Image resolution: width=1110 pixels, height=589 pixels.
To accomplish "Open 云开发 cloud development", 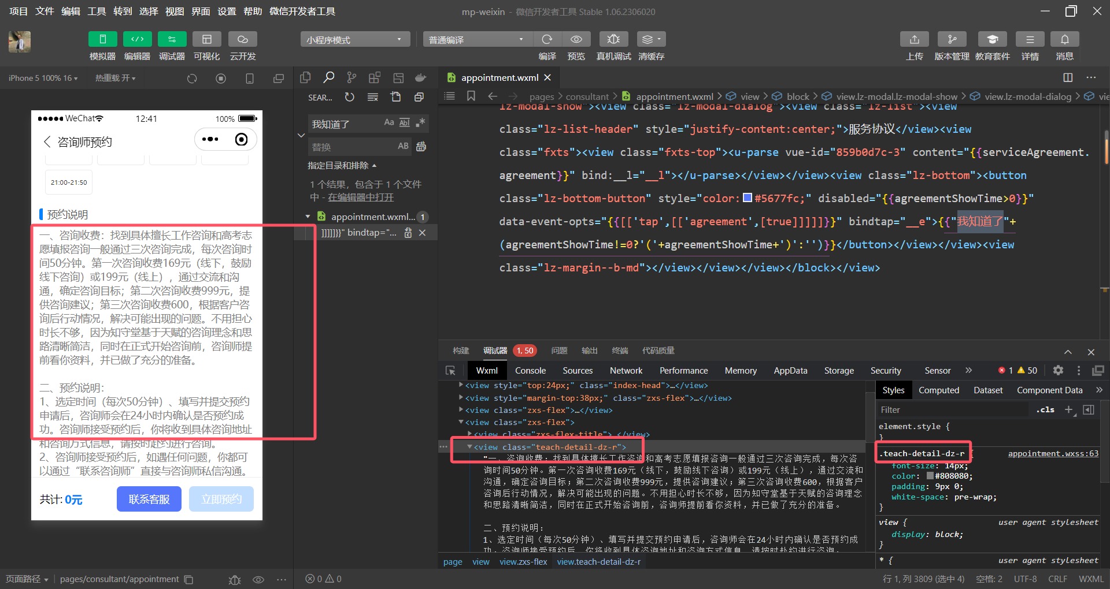I will 242,39.
